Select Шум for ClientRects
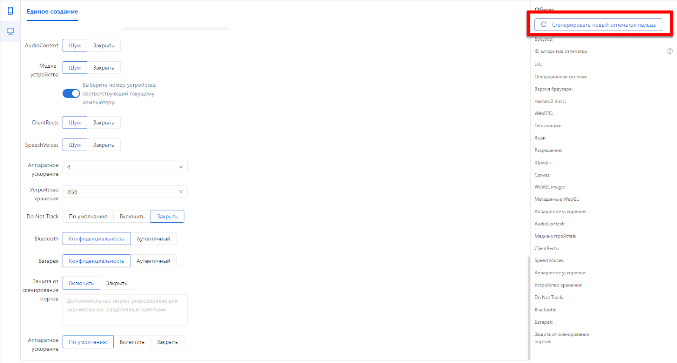Viewport: 677px width, 363px height. (x=75, y=123)
